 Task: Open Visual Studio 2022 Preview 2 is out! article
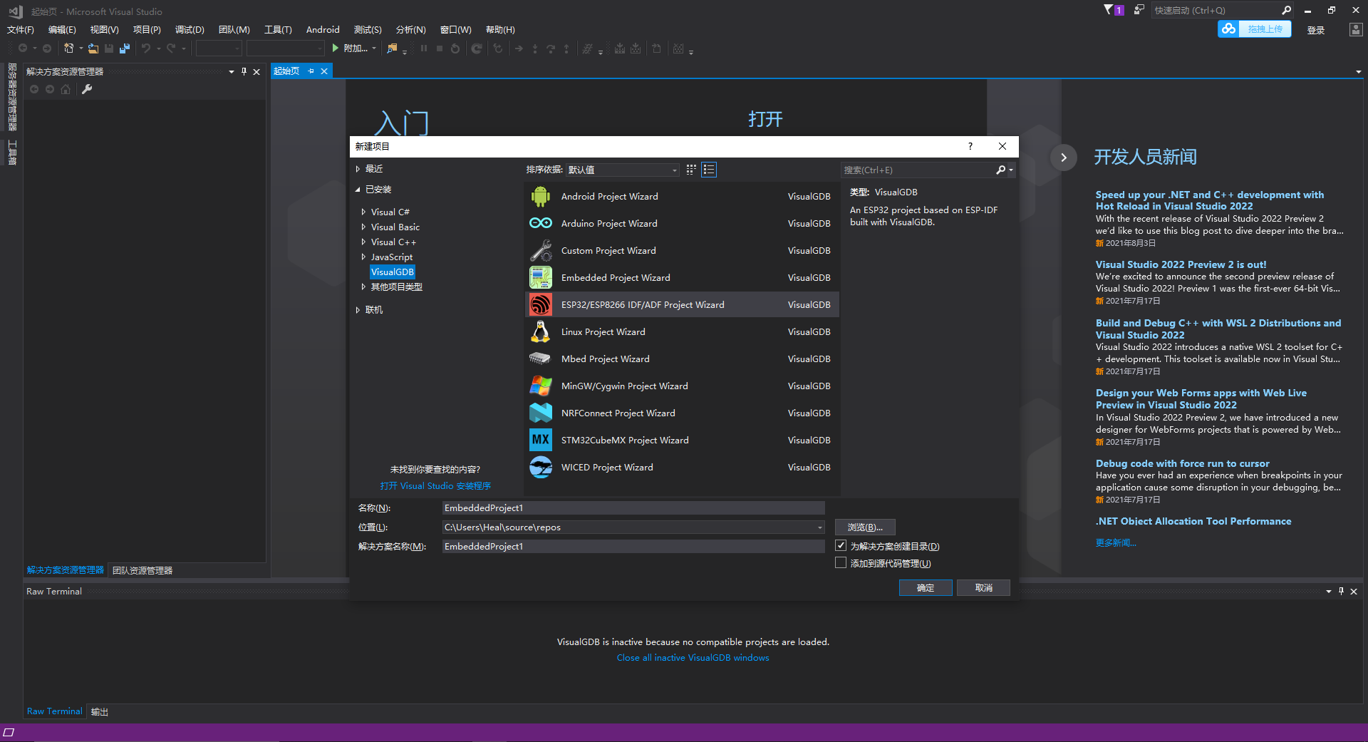coord(1181,264)
